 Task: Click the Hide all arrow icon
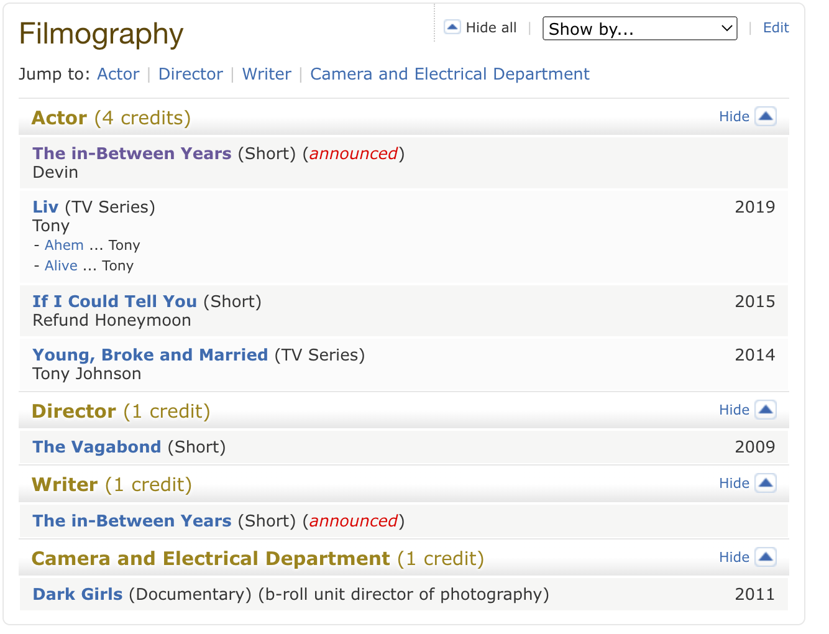[x=452, y=27]
